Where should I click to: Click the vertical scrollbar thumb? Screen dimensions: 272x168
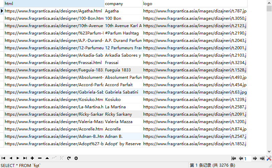[x=269, y=8]
